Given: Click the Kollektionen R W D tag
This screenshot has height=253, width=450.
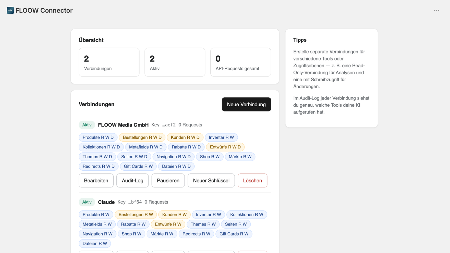Looking at the screenshot, I should pos(101,147).
